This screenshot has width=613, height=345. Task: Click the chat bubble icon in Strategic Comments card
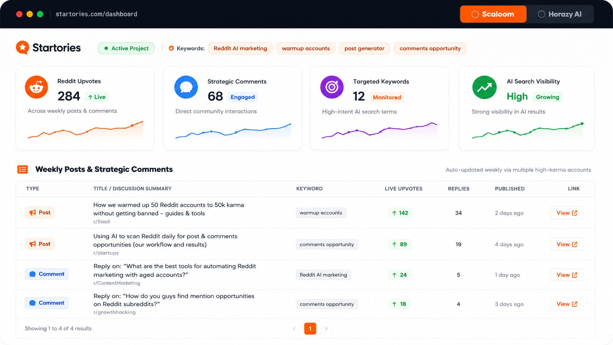186,87
